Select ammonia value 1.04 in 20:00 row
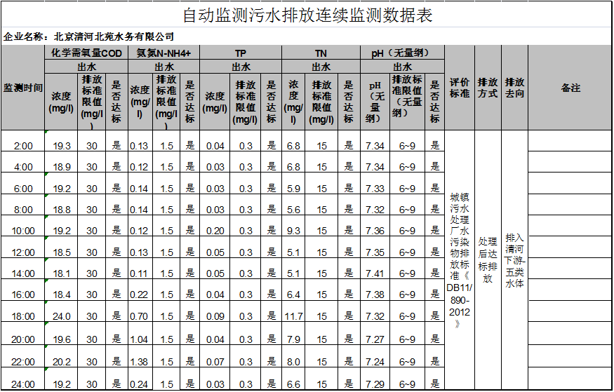This screenshot has height=392, width=614. (x=140, y=334)
